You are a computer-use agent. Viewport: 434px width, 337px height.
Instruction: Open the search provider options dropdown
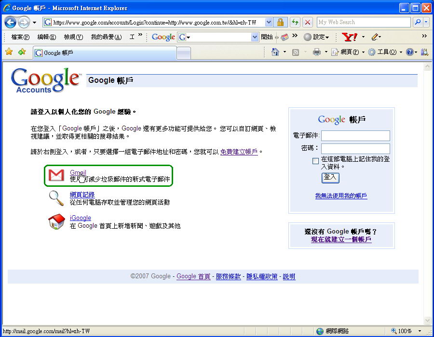tap(426, 22)
